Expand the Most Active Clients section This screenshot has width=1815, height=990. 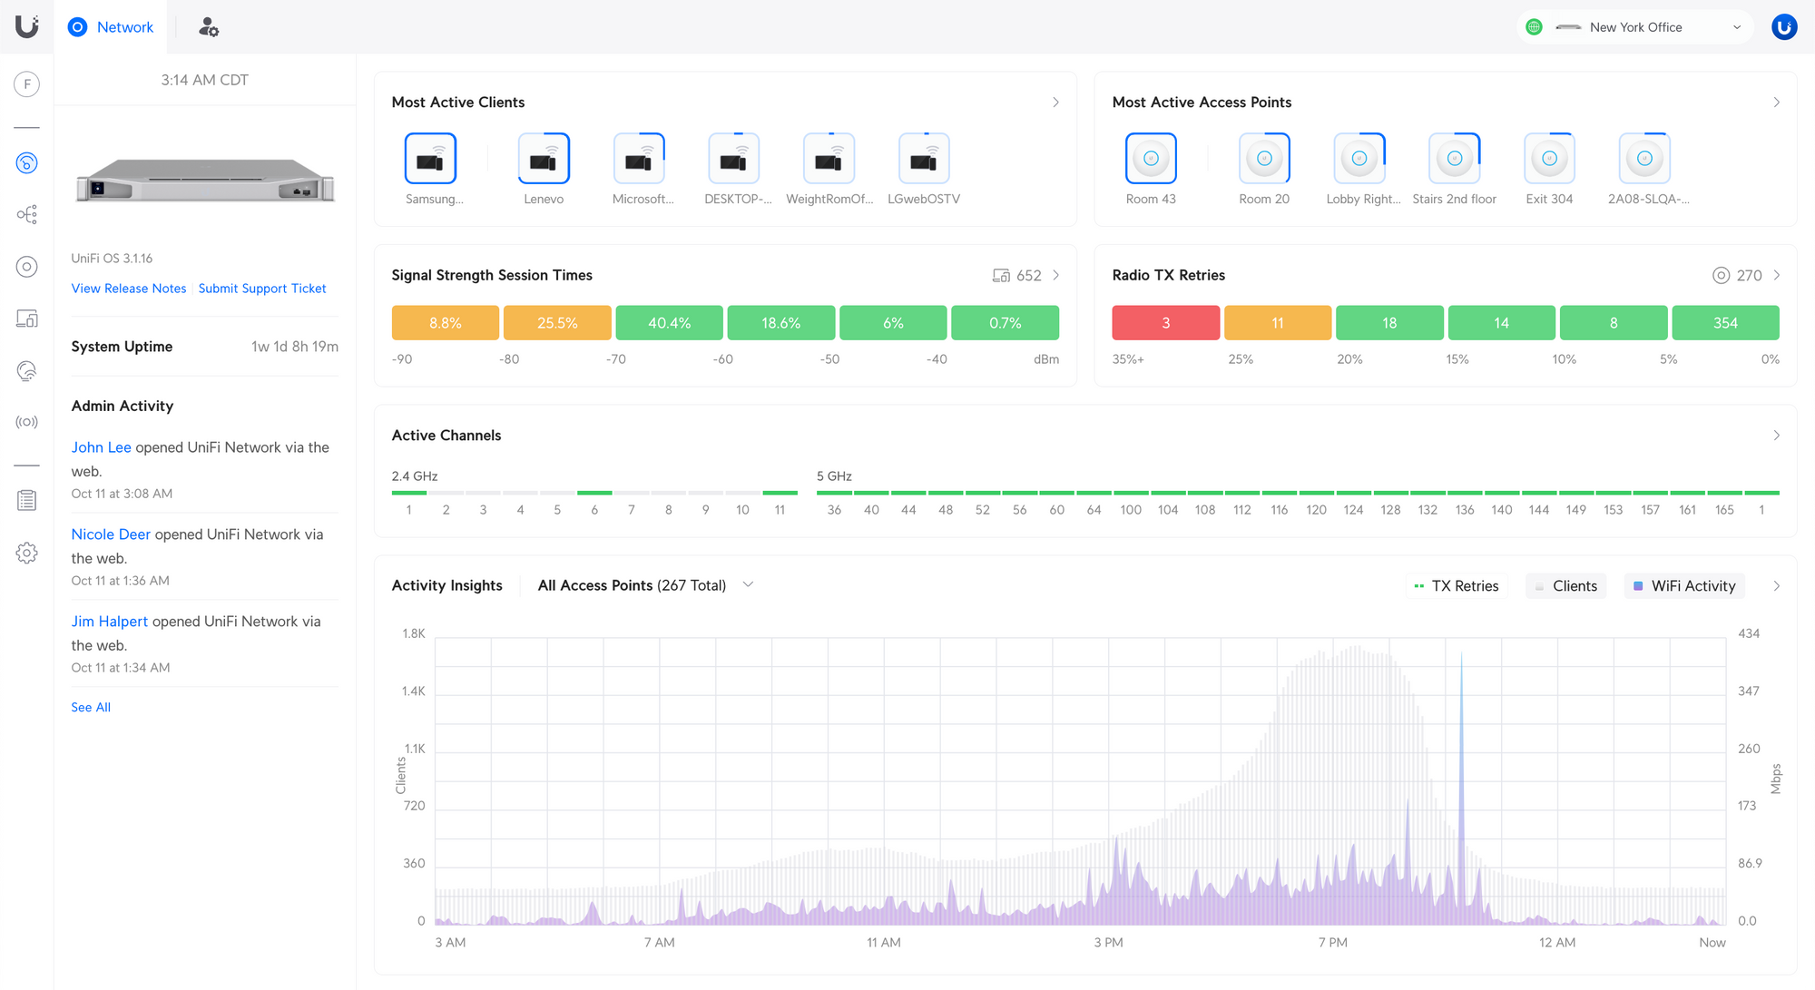pyautogui.click(x=1055, y=103)
